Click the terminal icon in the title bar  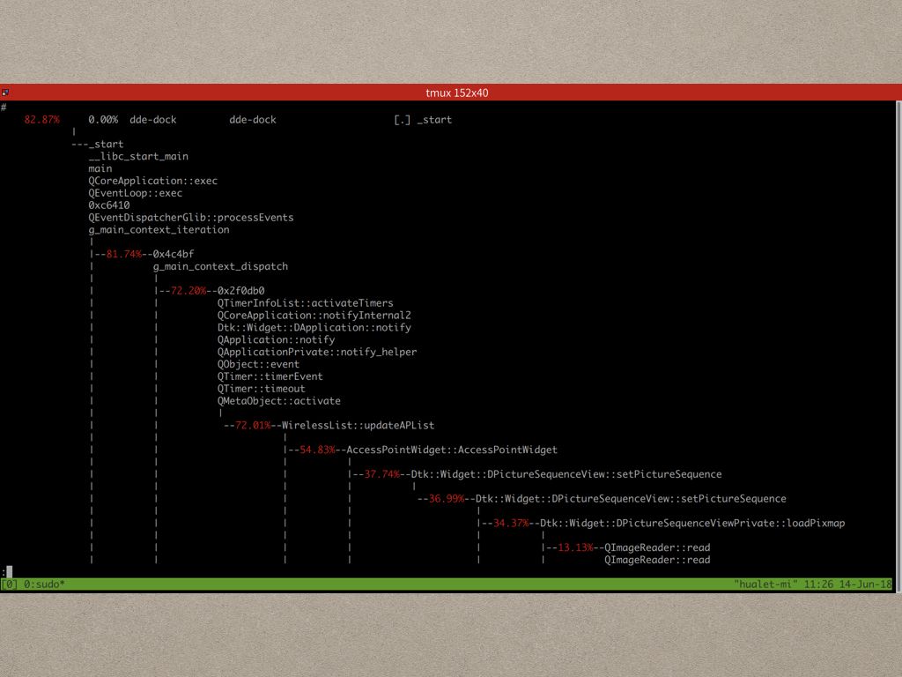[7, 92]
